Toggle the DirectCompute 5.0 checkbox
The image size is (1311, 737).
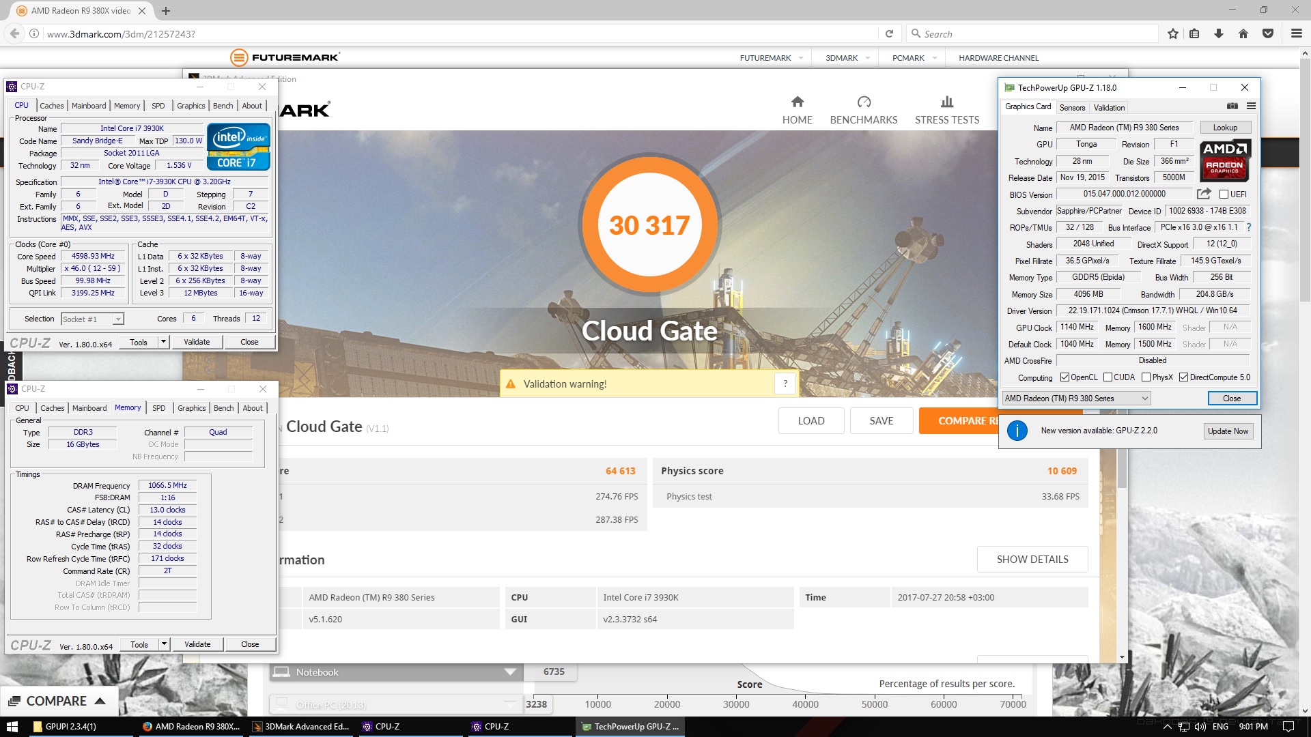[1183, 377]
